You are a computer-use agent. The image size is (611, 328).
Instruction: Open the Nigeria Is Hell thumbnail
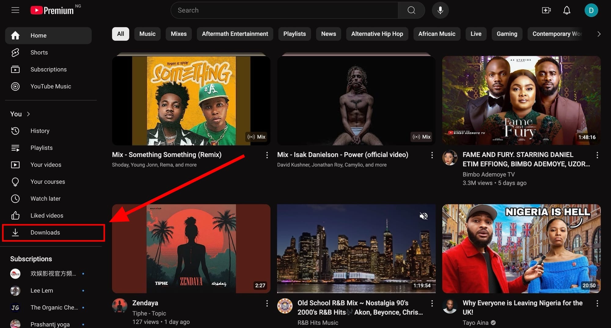click(521, 249)
